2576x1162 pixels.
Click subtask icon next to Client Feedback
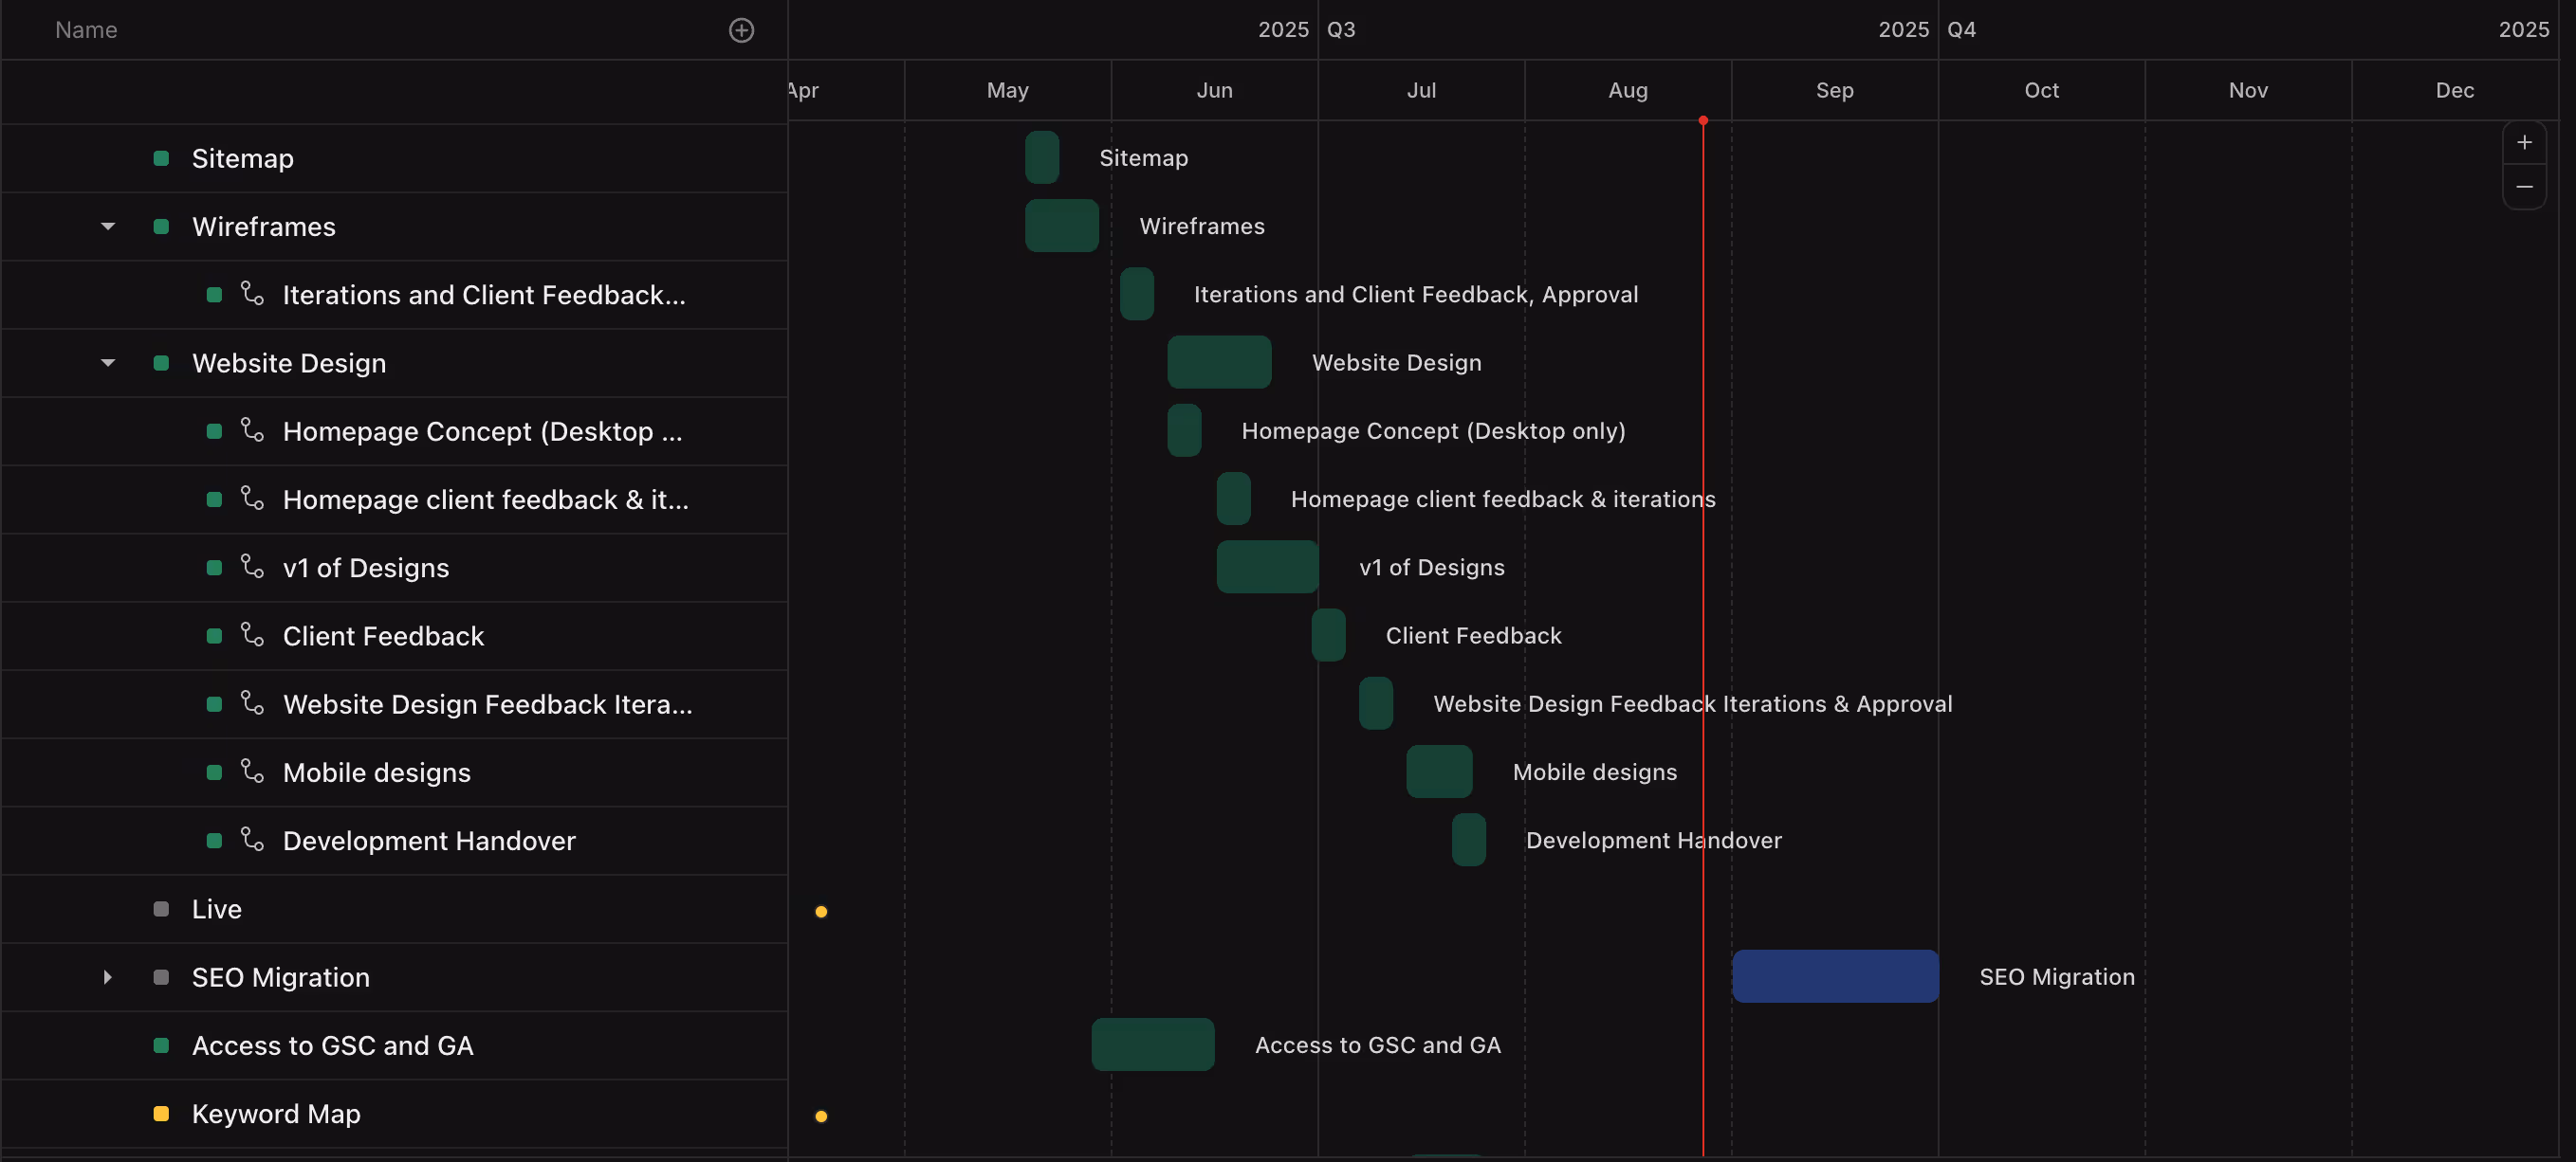252,635
